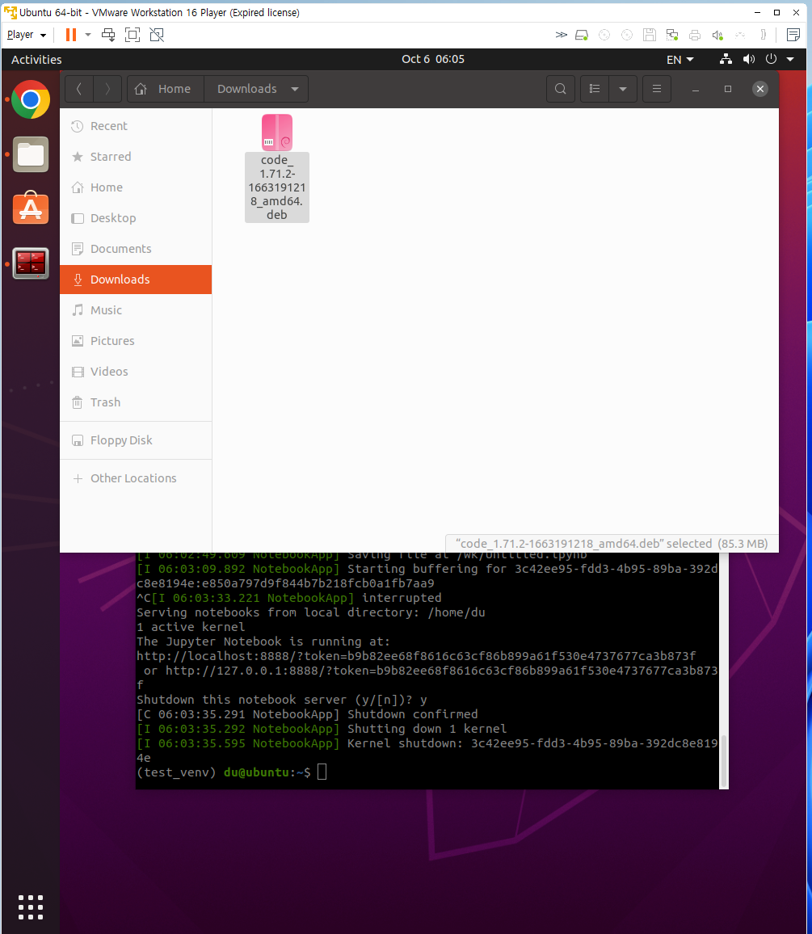The width and height of the screenshot is (812, 934).
Task: Open Documents in the sidebar
Action: click(136, 248)
